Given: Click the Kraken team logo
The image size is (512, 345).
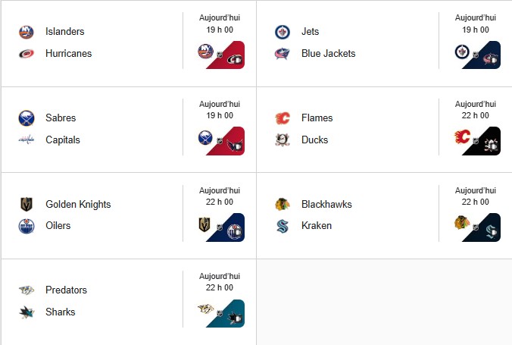Looking at the screenshot, I should [283, 226].
